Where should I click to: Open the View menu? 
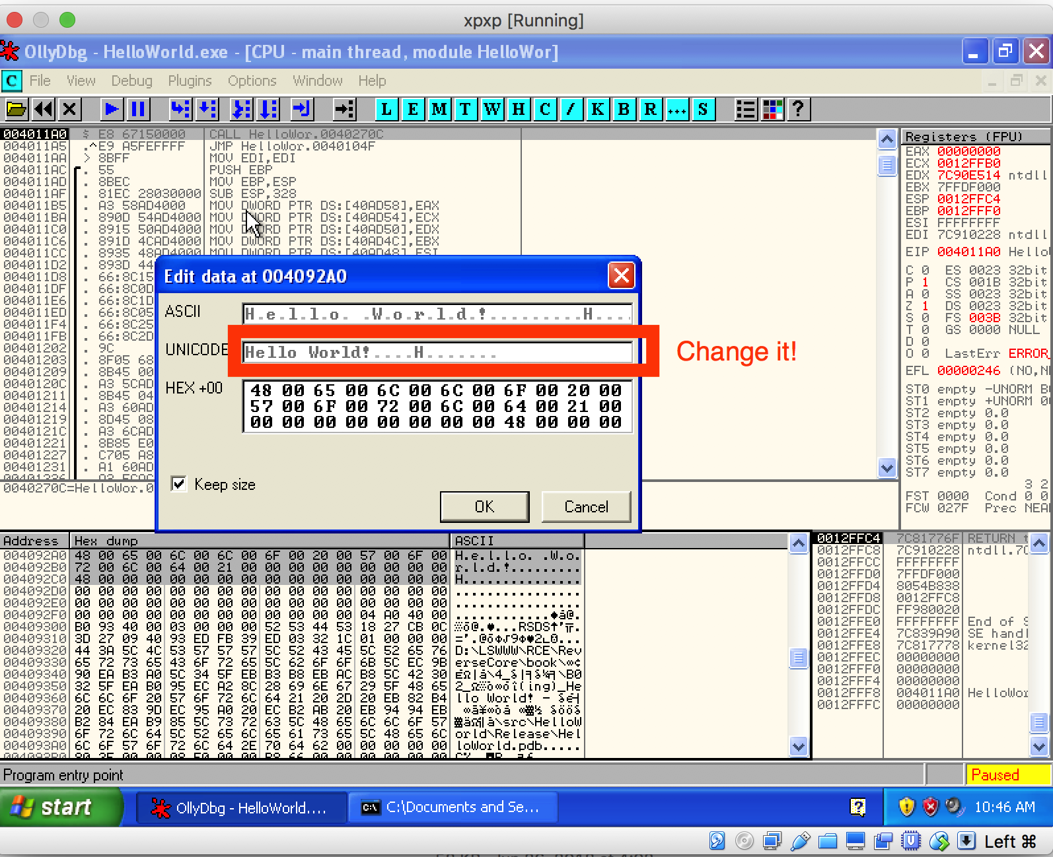coord(81,81)
